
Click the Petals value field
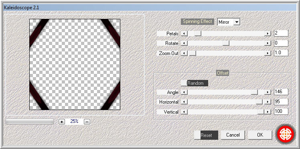(281, 33)
